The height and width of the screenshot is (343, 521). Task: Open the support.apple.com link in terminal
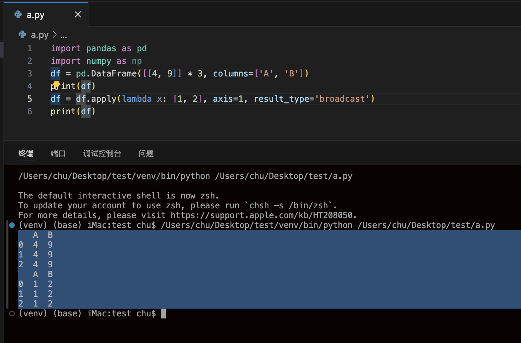point(263,215)
